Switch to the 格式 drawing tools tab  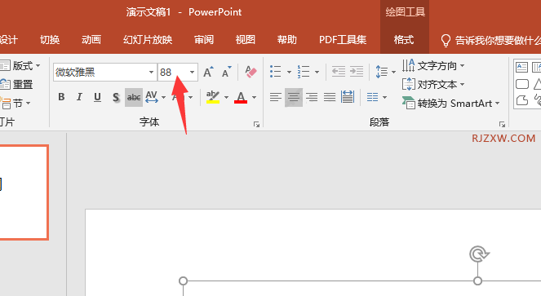pos(404,40)
